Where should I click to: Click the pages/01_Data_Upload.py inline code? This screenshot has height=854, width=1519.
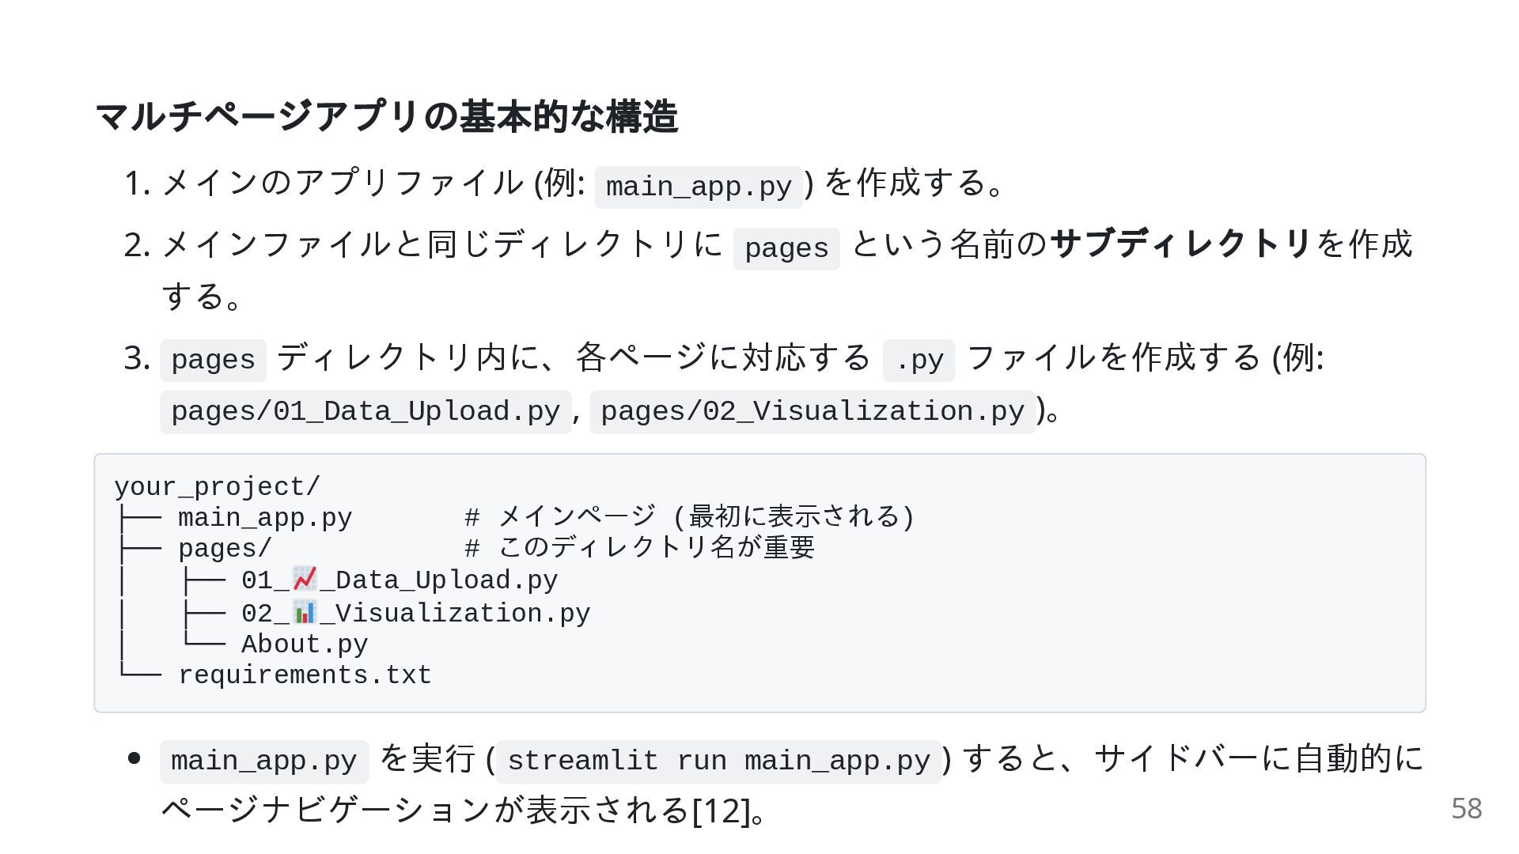coord(366,412)
